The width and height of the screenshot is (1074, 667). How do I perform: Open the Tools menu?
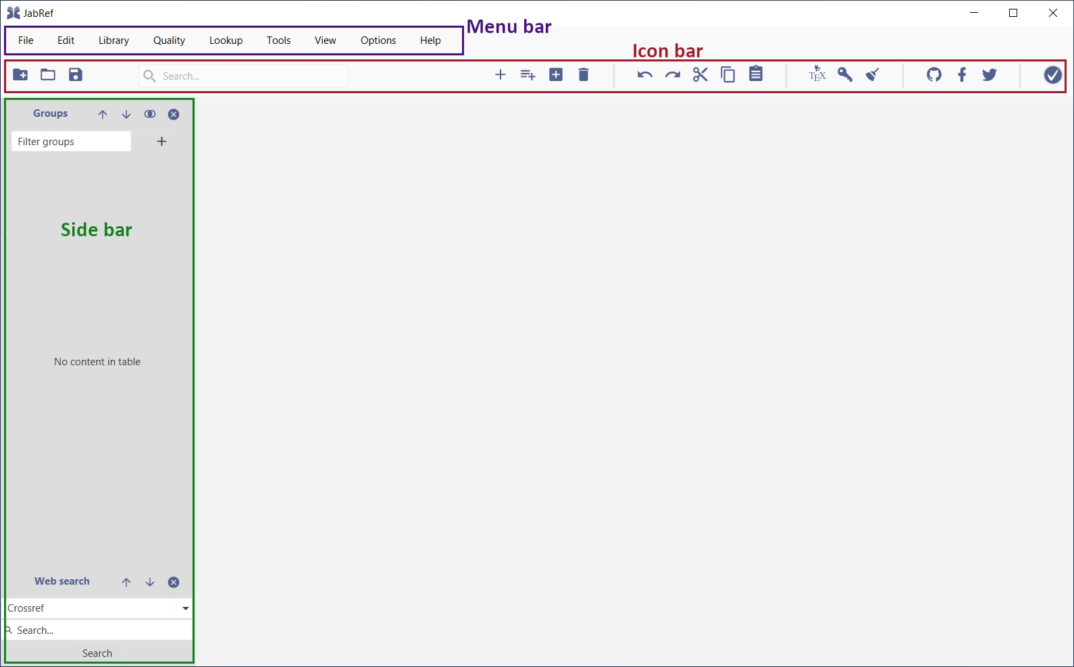click(278, 41)
